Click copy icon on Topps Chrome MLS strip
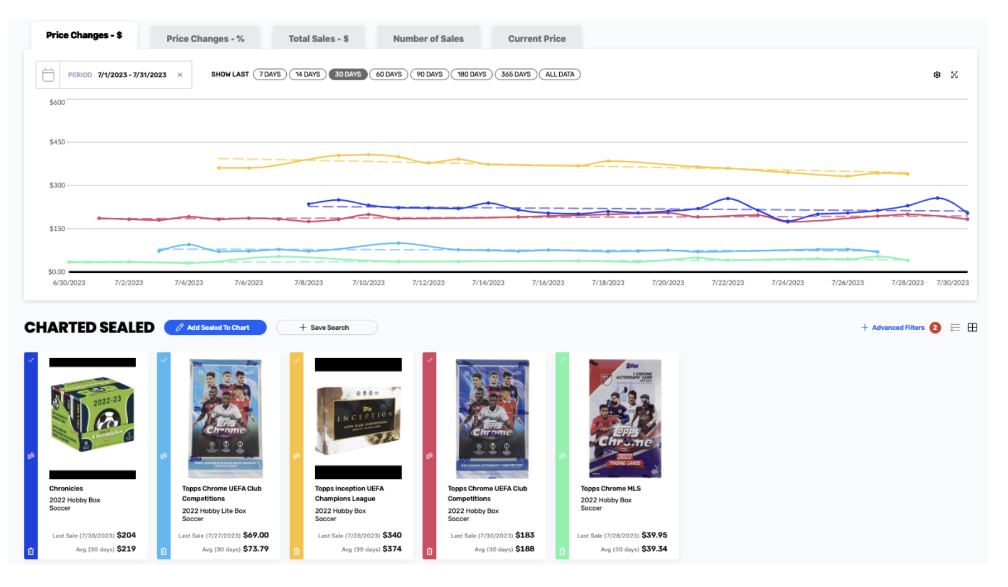The width and height of the screenshot is (1008, 587). (x=562, y=456)
